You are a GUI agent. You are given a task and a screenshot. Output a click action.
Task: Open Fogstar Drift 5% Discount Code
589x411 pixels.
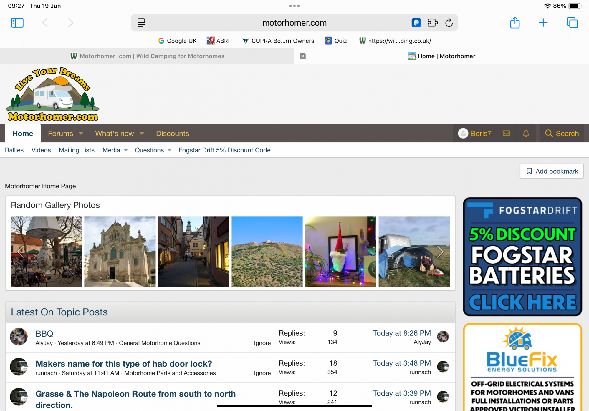[x=224, y=150]
